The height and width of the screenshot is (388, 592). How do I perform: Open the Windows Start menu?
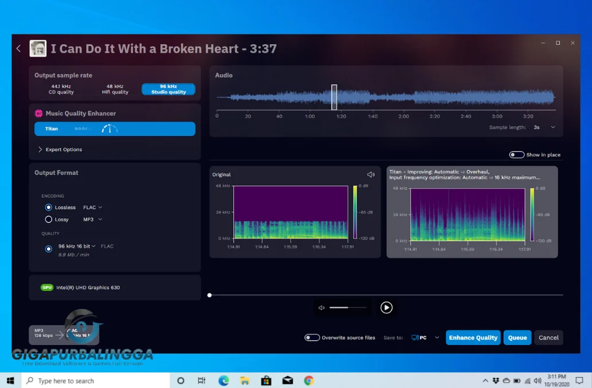point(10,381)
